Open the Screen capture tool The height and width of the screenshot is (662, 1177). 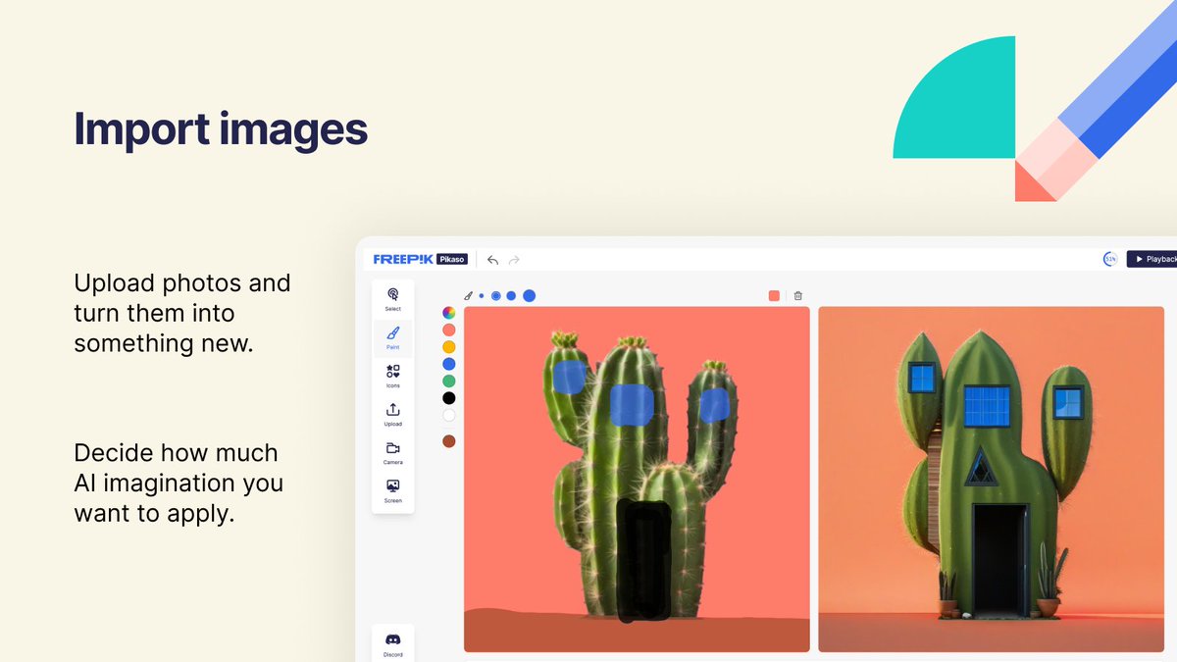[393, 490]
